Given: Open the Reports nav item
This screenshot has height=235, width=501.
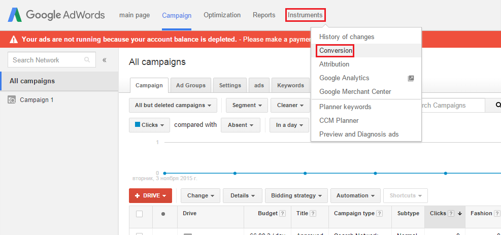Looking at the screenshot, I should tap(264, 15).
